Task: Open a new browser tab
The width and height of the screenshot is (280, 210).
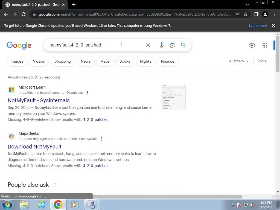Action: pos(74,5)
